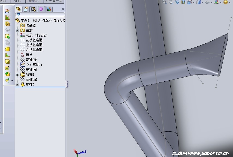This screenshot has height=157, width=233.
Task: Click the View Orientation cube icon
Action: (190, 2)
